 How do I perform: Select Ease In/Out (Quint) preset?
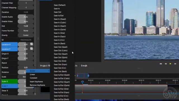(62, 85)
